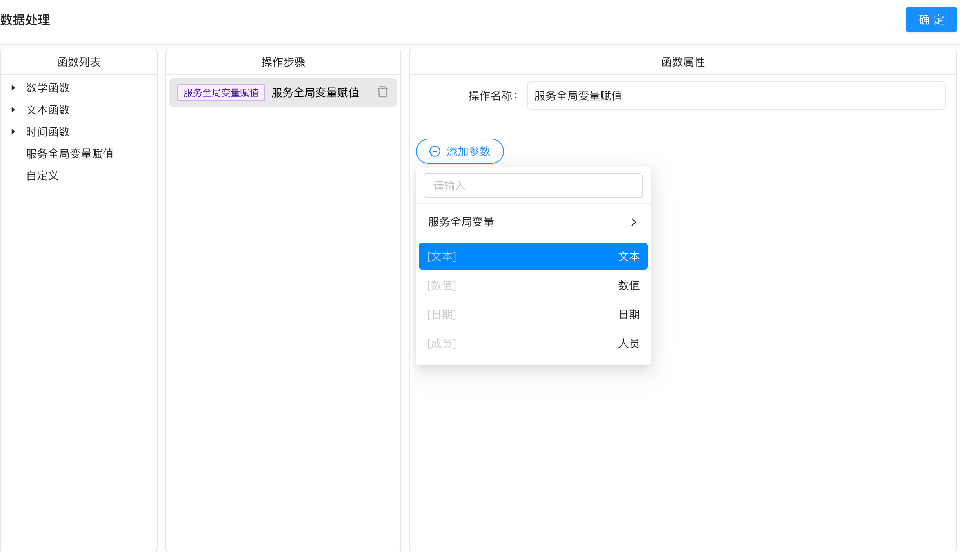The image size is (960, 554).
Task: Choose the [数值] option in dropdown
Action: click(533, 285)
